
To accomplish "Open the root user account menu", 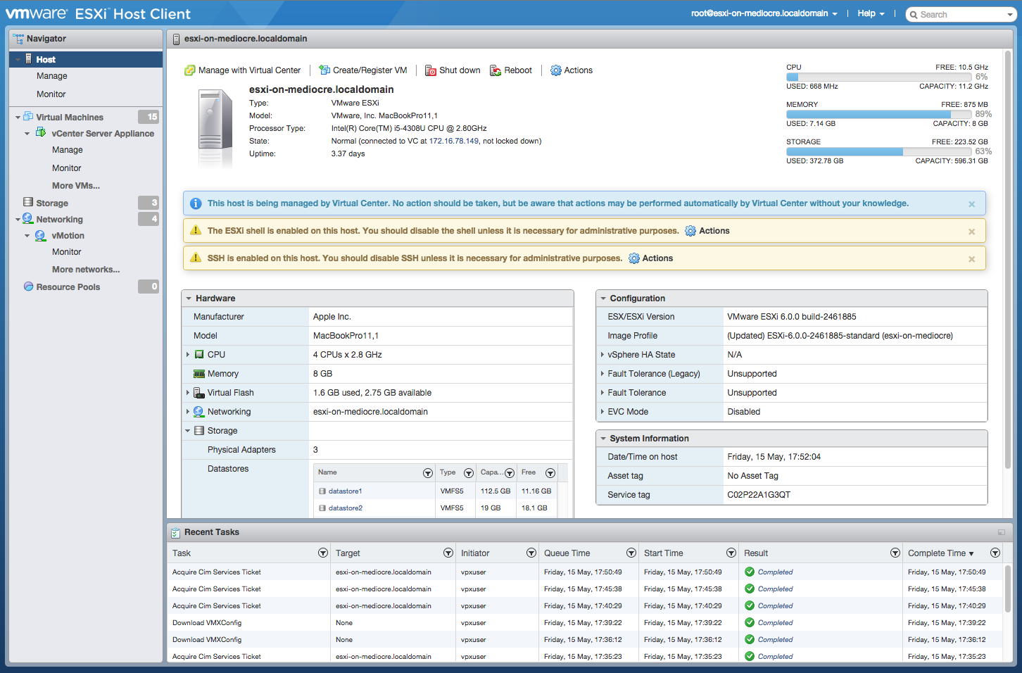I will click(764, 13).
